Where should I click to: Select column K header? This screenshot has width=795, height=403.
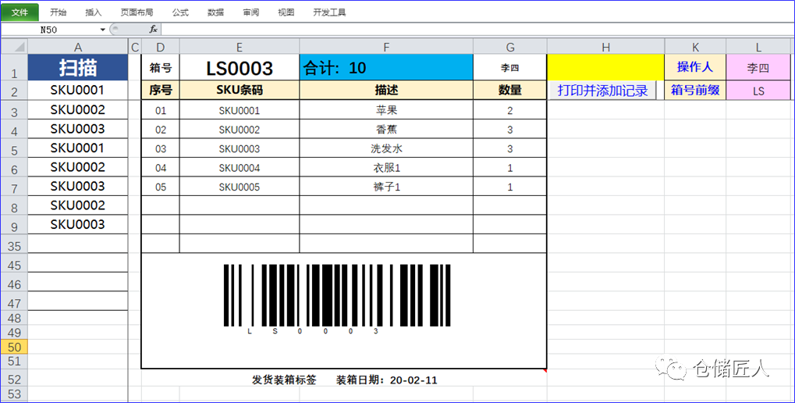(695, 47)
